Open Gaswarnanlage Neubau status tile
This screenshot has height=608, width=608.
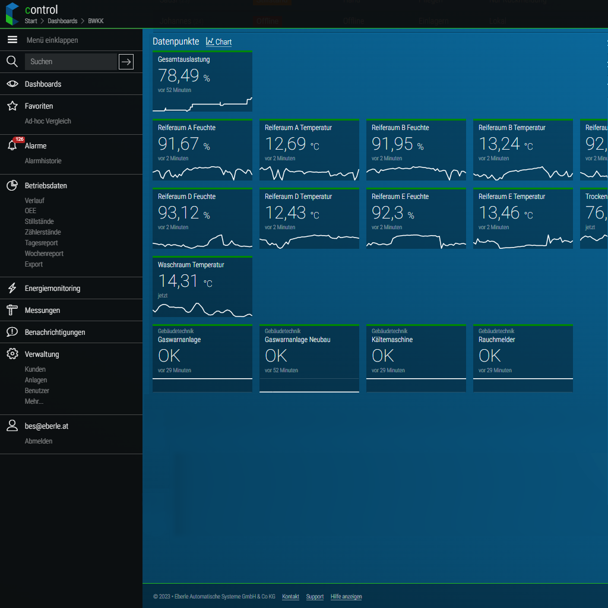(x=309, y=358)
